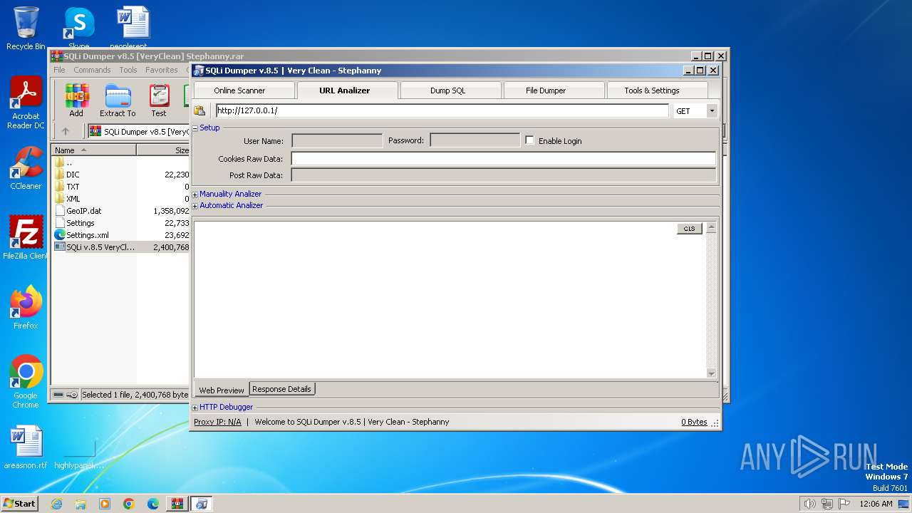Open the Start menu
912x513 pixels.
point(19,504)
